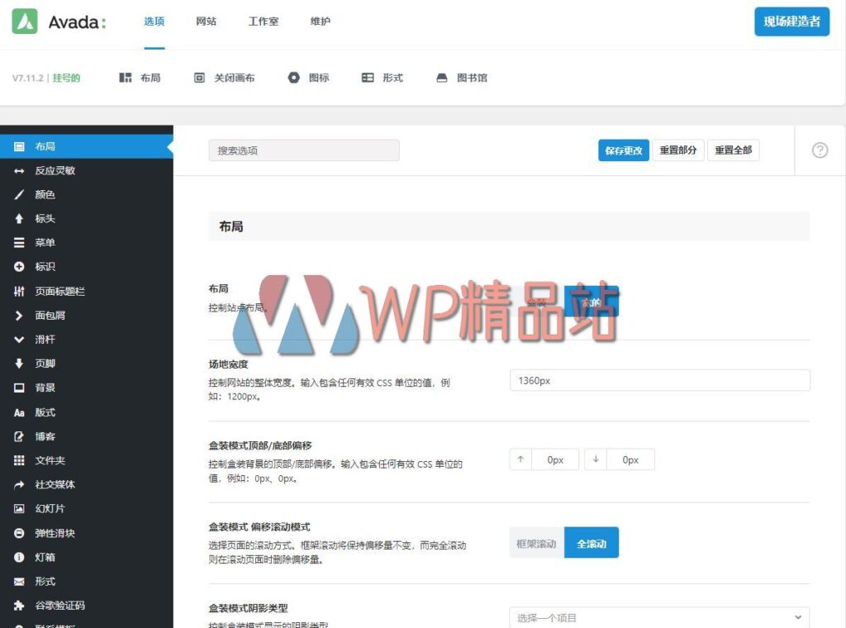Open 图书馆 from the toolbar icon
Screen dimensions: 846x628
click(x=440, y=77)
